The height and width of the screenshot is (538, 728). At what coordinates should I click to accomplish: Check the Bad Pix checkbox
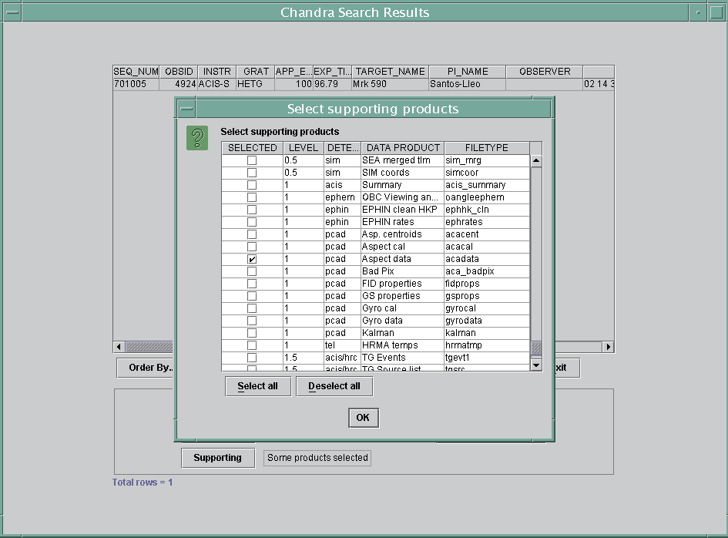click(252, 271)
